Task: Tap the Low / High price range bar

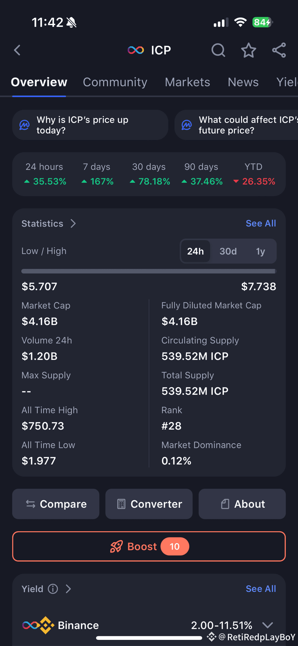Action: click(x=149, y=271)
